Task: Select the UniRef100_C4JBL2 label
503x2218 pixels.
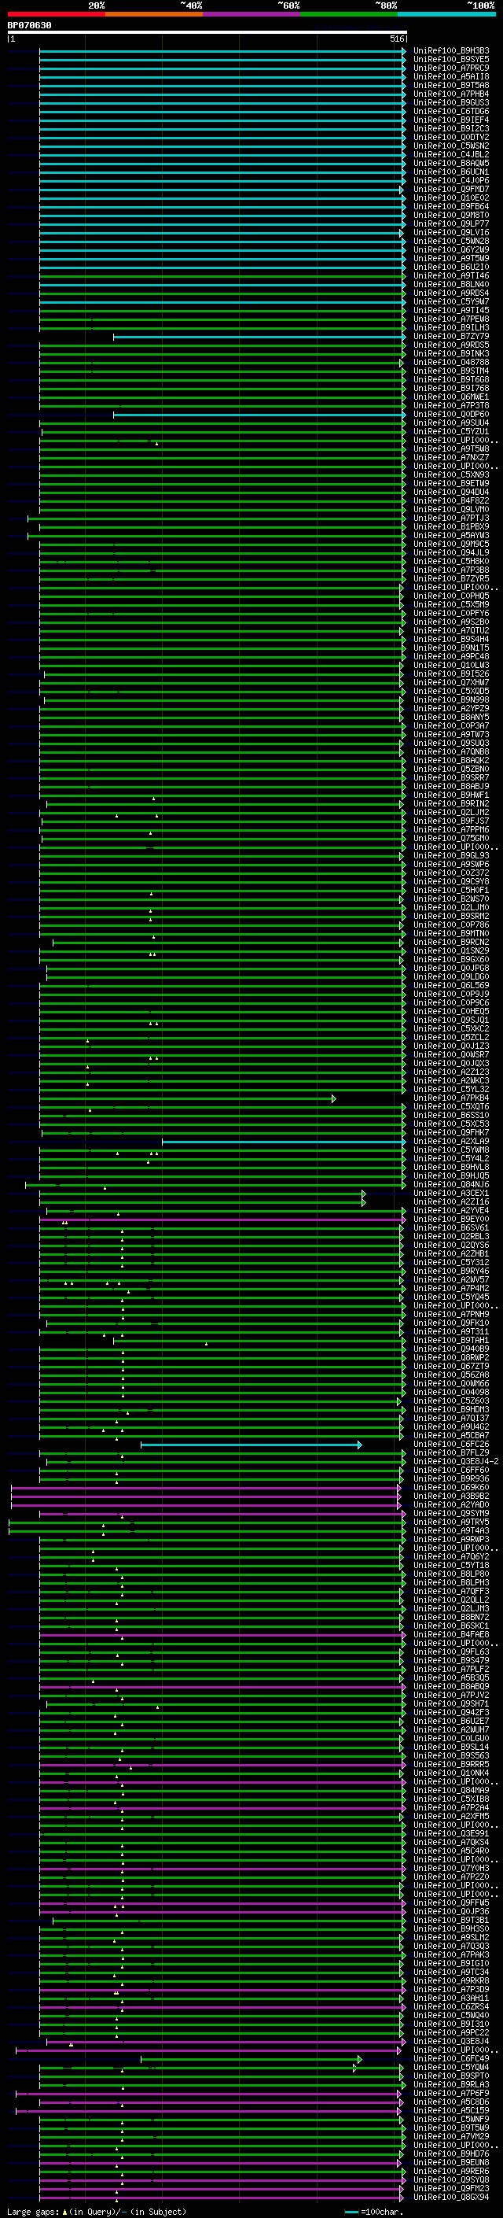Action: [x=450, y=154]
